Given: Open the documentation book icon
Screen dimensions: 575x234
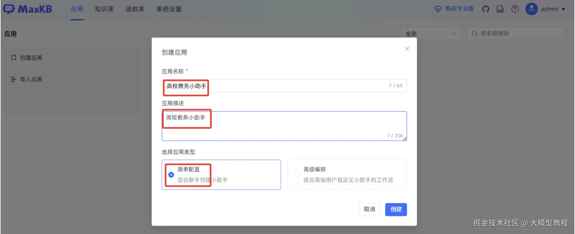Looking at the screenshot, I should tap(500, 9).
